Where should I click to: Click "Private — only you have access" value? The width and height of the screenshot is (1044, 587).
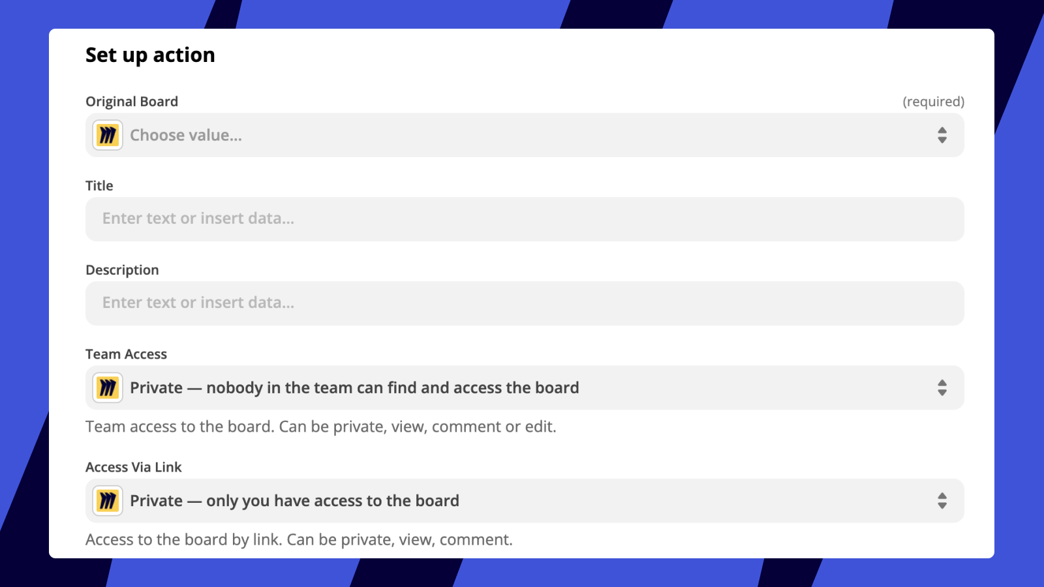pos(294,501)
